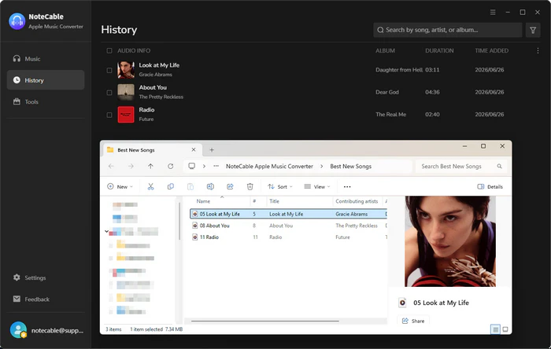Screen dimensions: 551x349
Task: Click The Pretty Reckless cell in the file list
Action: pyautogui.click(x=357, y=226)
